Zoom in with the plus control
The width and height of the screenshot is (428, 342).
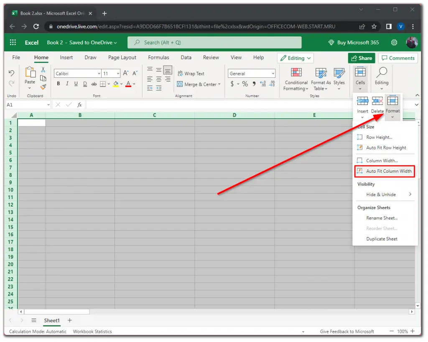click(413, 331)
